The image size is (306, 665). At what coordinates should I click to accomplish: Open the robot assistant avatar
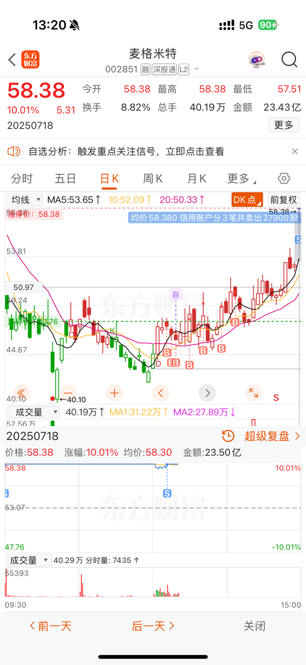pos(257,60)
